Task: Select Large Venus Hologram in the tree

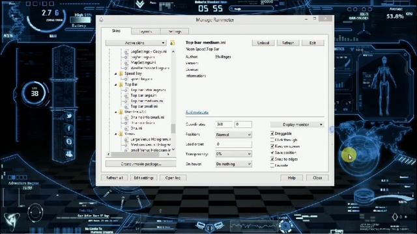Action: pos(151,139)
